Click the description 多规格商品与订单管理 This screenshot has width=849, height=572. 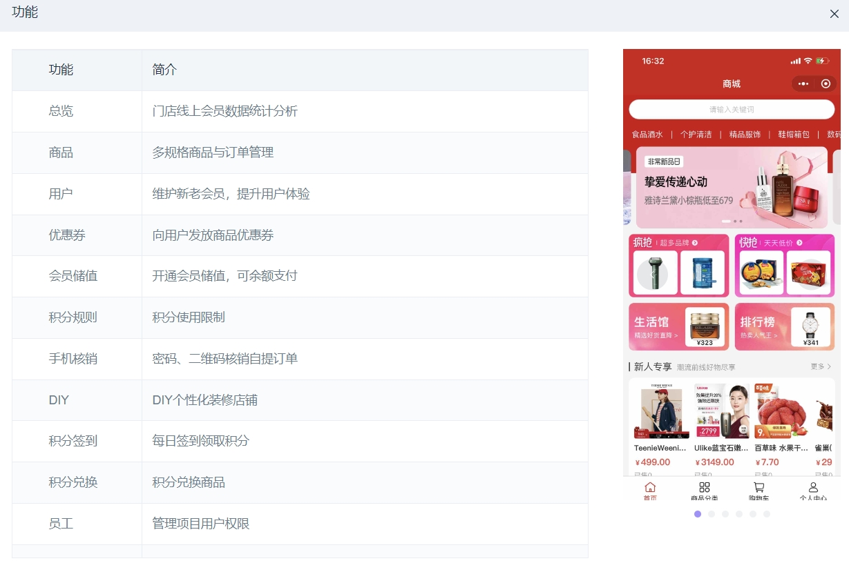point(213,152)
